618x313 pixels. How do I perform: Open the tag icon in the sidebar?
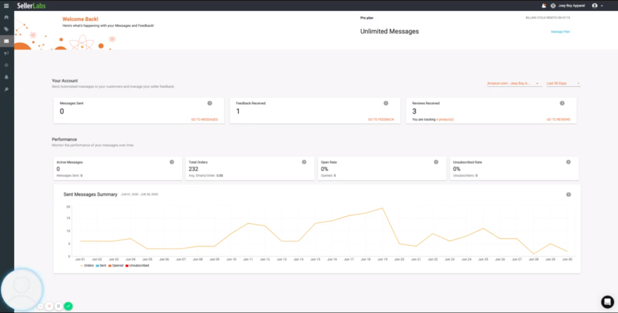6,29
